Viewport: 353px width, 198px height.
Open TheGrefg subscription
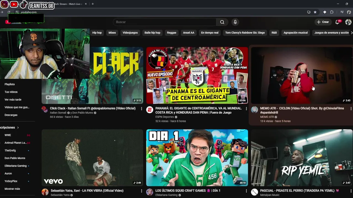[x=10, y=151]
